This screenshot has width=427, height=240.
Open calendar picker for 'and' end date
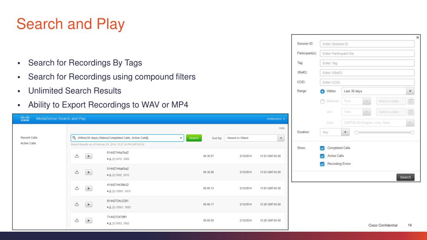(x=411, y=112)
